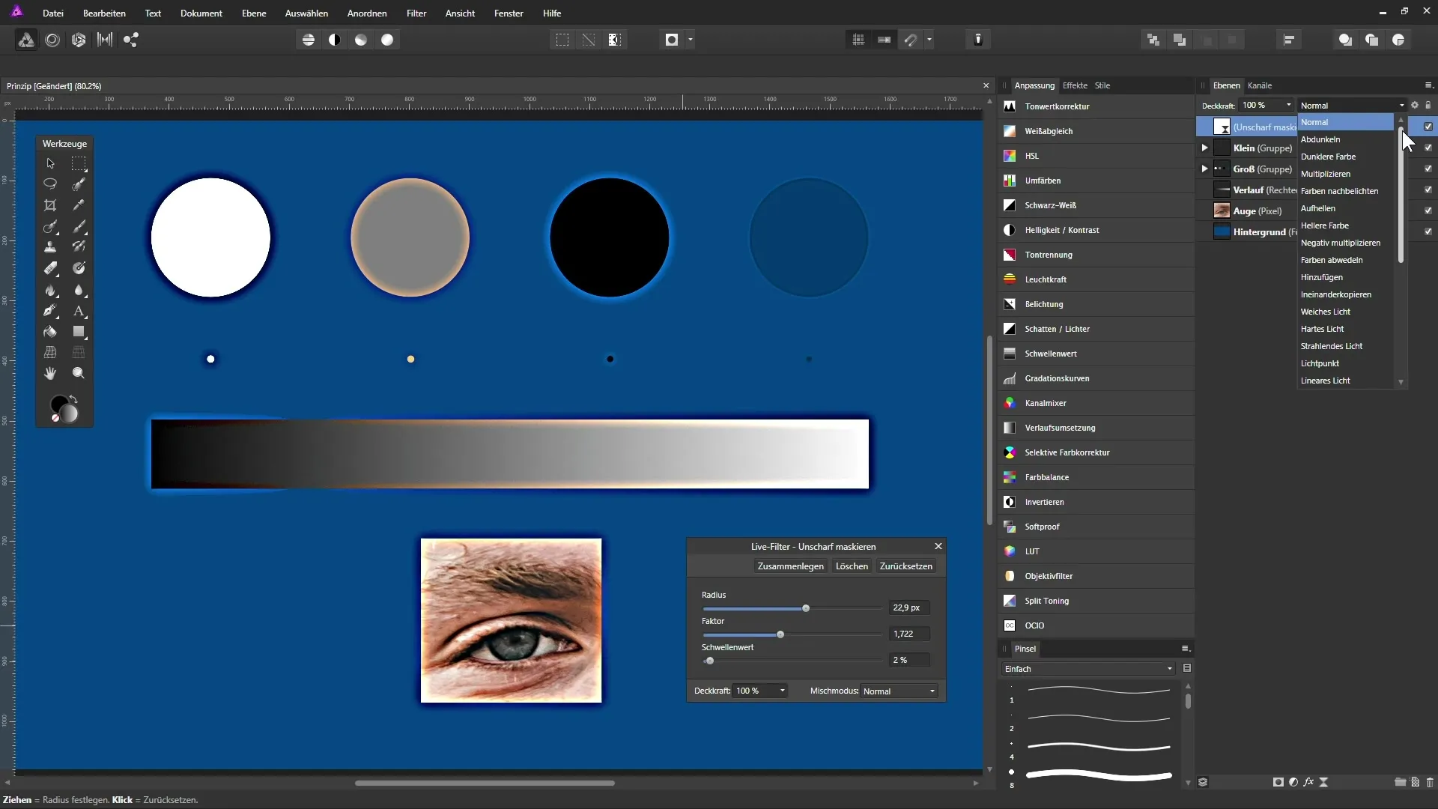Open layer effects fx icon

(x=1308, y=782)
